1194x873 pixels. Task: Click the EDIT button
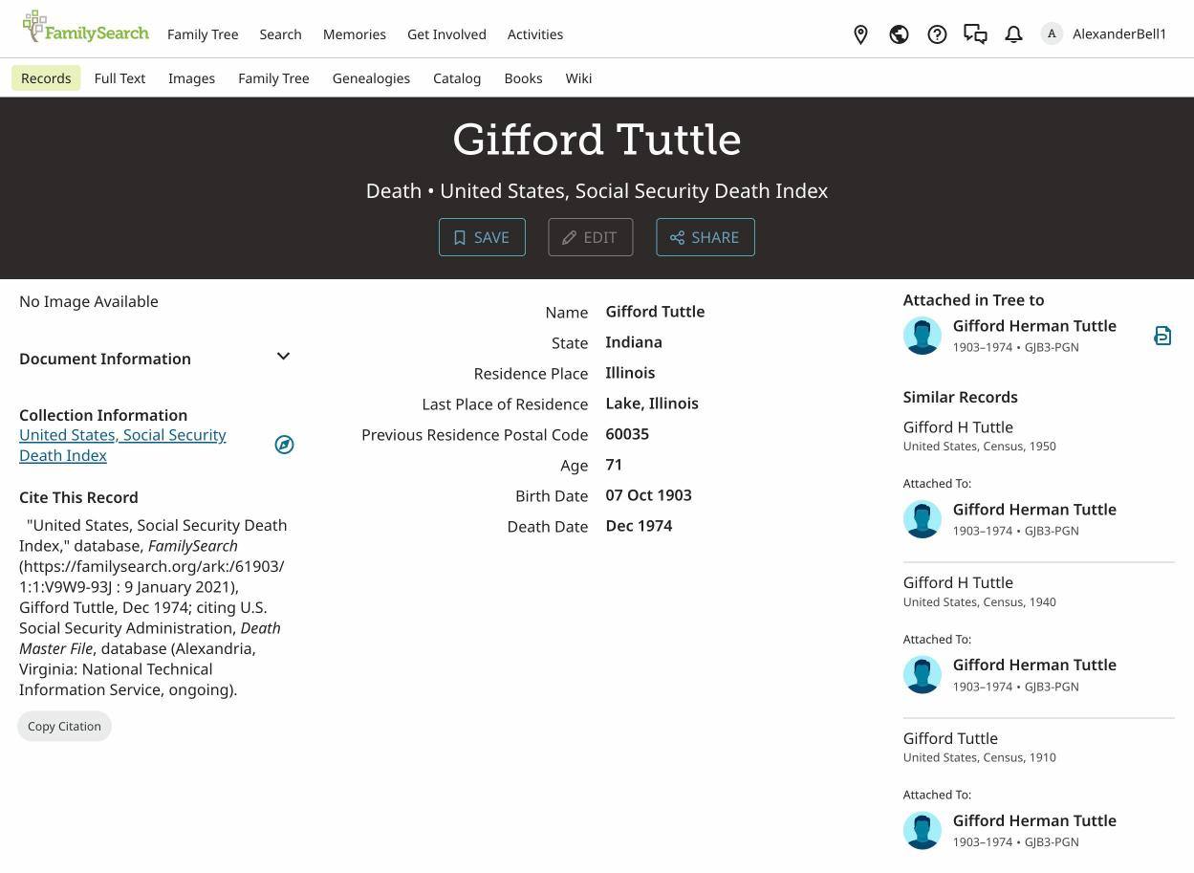click(591, 237)
